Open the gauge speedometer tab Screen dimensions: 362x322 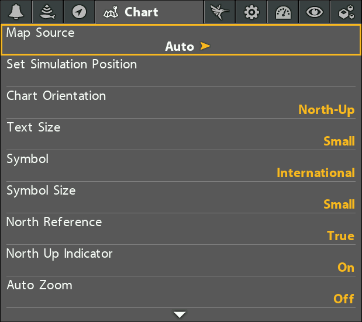click(283, 12)
